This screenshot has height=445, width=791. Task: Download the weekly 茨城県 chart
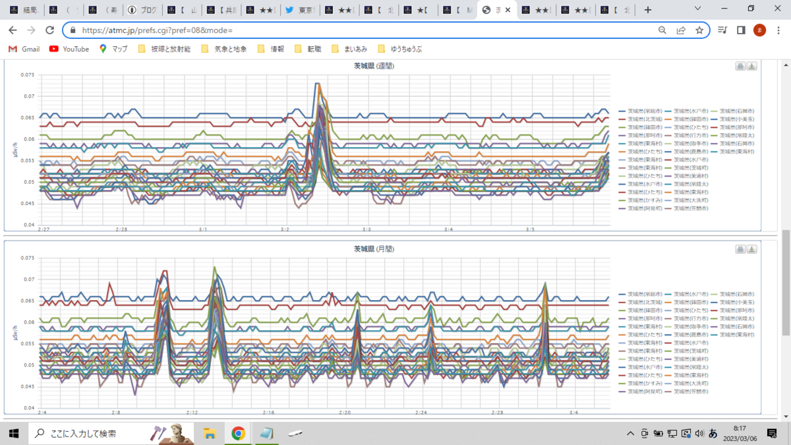[751, 66]
